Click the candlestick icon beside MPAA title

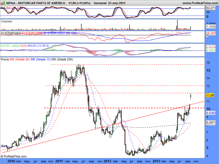point(3,3)
